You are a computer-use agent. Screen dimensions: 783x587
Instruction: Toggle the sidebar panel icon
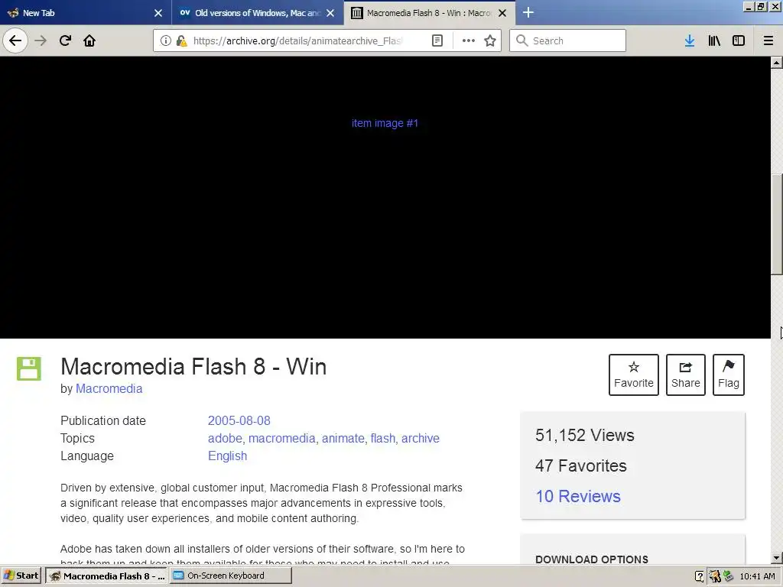click(x=739, y=41)
